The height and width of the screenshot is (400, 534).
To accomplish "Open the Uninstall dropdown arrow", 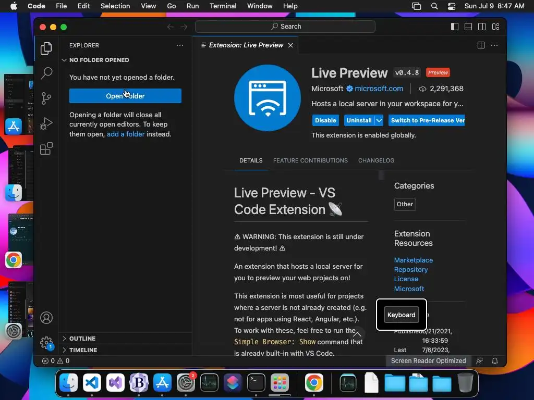I will 379,120.
